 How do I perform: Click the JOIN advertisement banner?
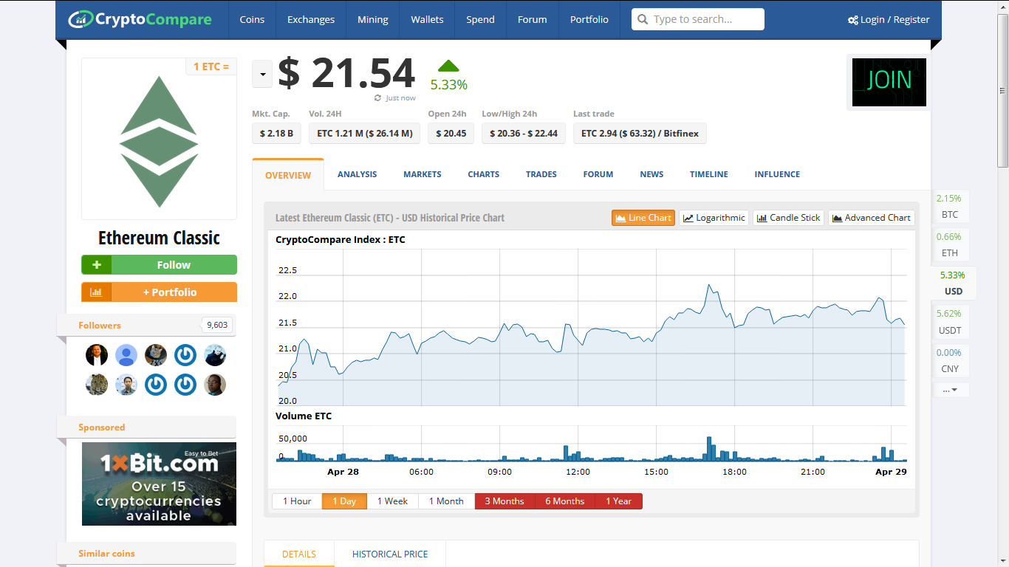[889, 81]
